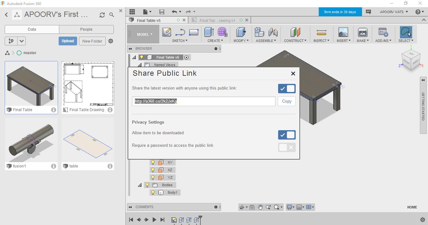Select the Rectangle sketch tool icon
Image resolution: width=428 pixels, height=225 pixels.
[194, 32]
